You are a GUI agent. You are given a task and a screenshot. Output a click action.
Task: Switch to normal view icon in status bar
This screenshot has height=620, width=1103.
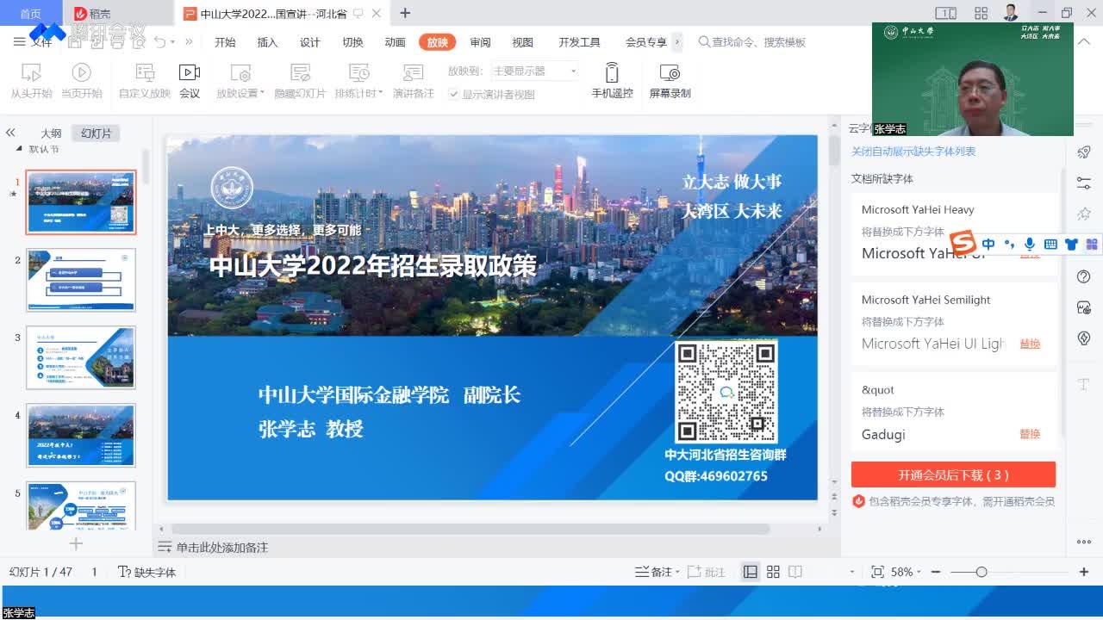pyautogui.click(x=751, y=572)
